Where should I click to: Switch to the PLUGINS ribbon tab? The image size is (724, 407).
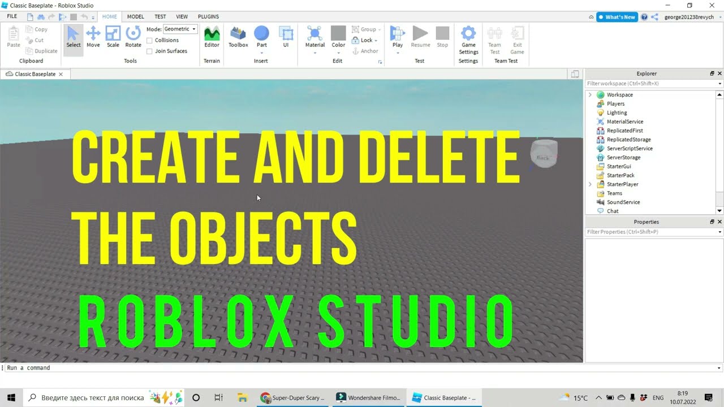point(208,17)
